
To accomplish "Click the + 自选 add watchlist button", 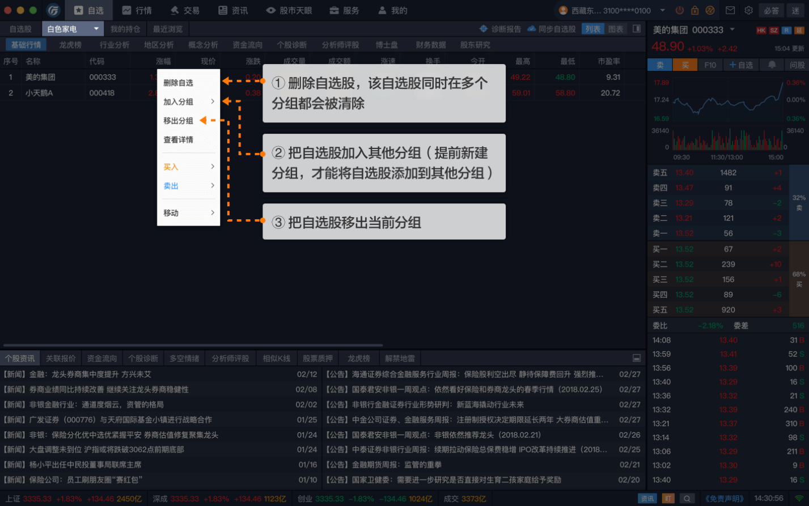I will (x=740, y=65).
